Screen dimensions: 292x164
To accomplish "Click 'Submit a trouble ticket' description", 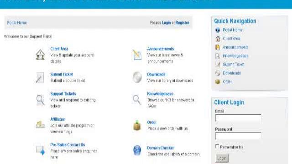I will [68, 81].
